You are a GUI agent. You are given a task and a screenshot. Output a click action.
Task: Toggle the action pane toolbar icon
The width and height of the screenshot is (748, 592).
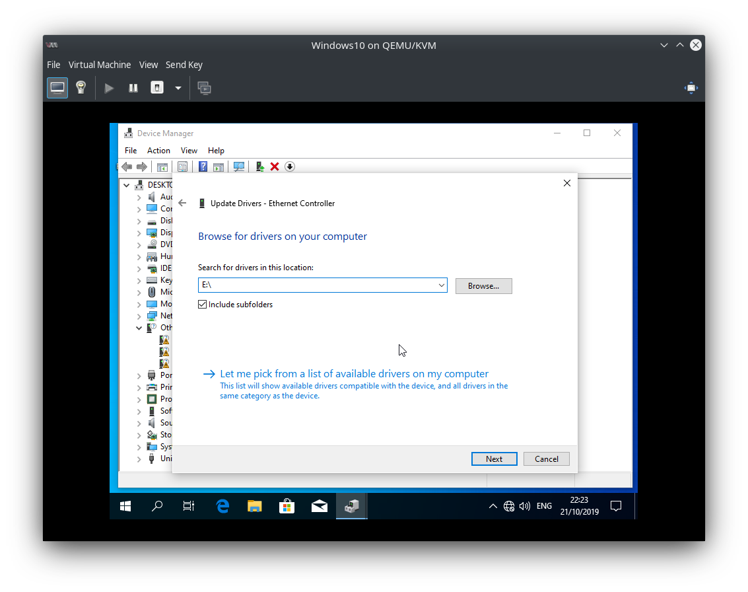[x=219, y=166]
